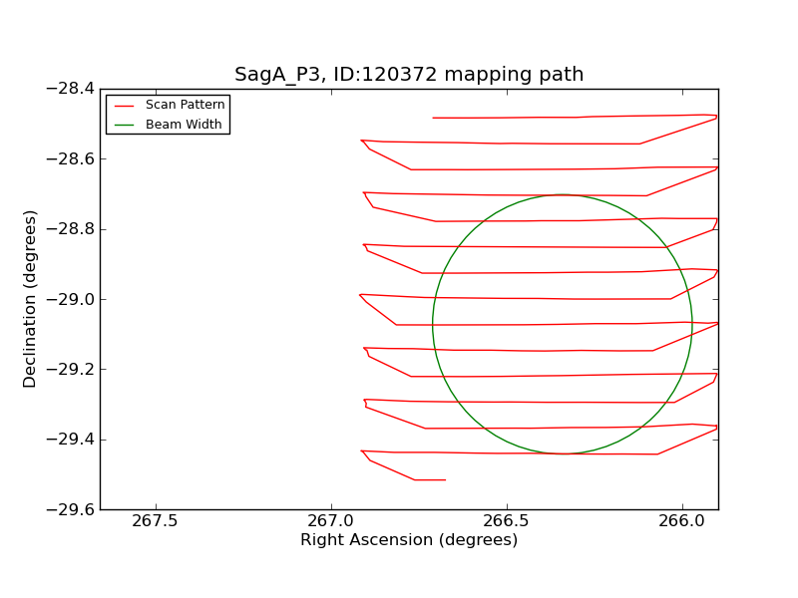Click the −28.4 y-axis tick label
Screen dimensions: 798x598
pos(70,89)
